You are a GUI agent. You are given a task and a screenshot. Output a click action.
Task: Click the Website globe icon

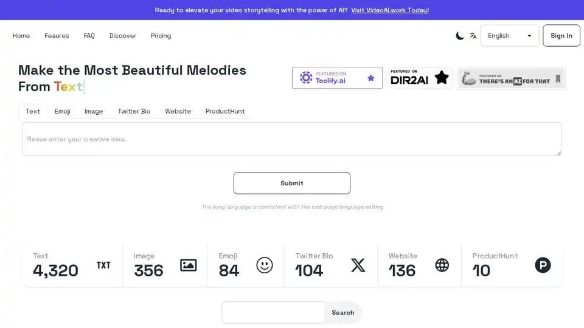(442, 265)
